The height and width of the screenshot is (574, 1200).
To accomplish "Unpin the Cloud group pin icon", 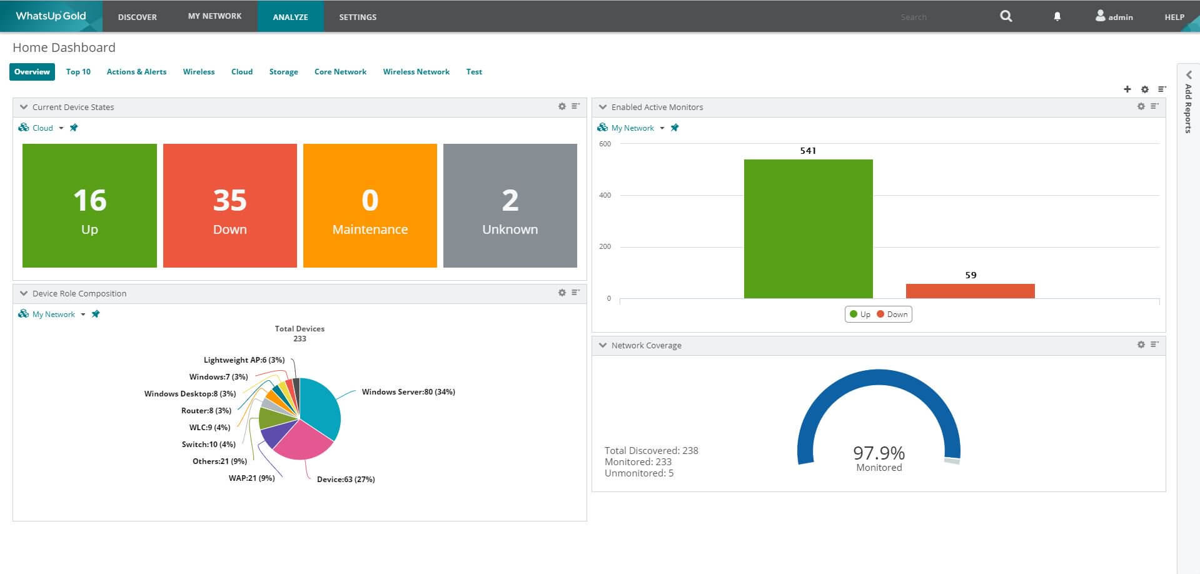I will pos(73,127).
